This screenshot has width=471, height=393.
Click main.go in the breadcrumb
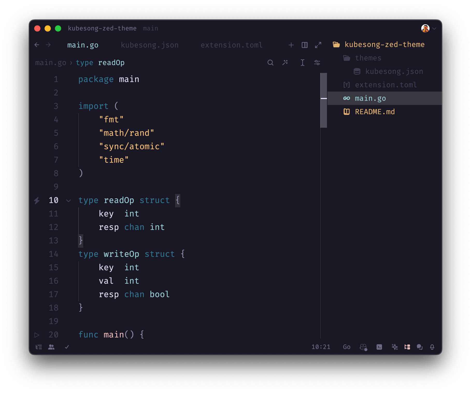point(51,63)
